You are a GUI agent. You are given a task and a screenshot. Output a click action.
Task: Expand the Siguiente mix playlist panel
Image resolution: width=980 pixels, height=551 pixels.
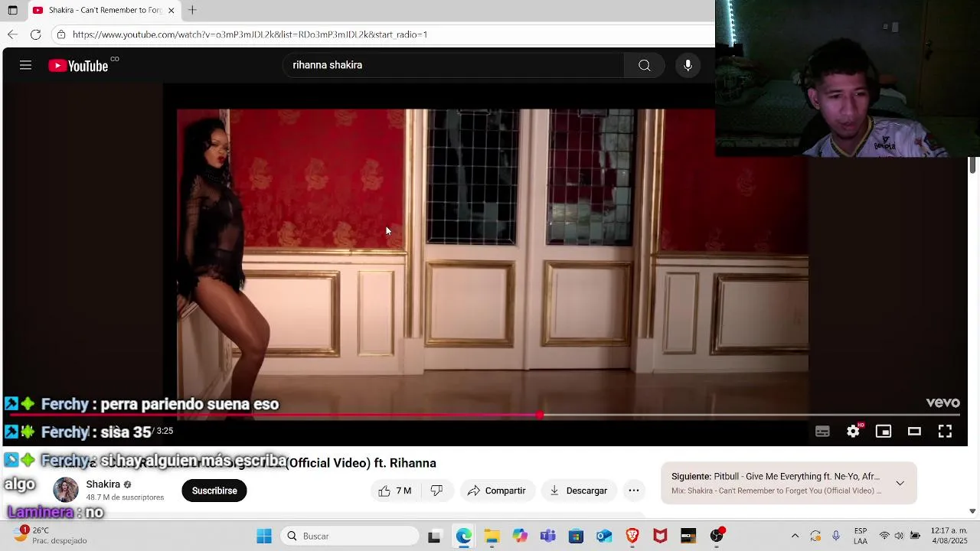pos(900,484)
